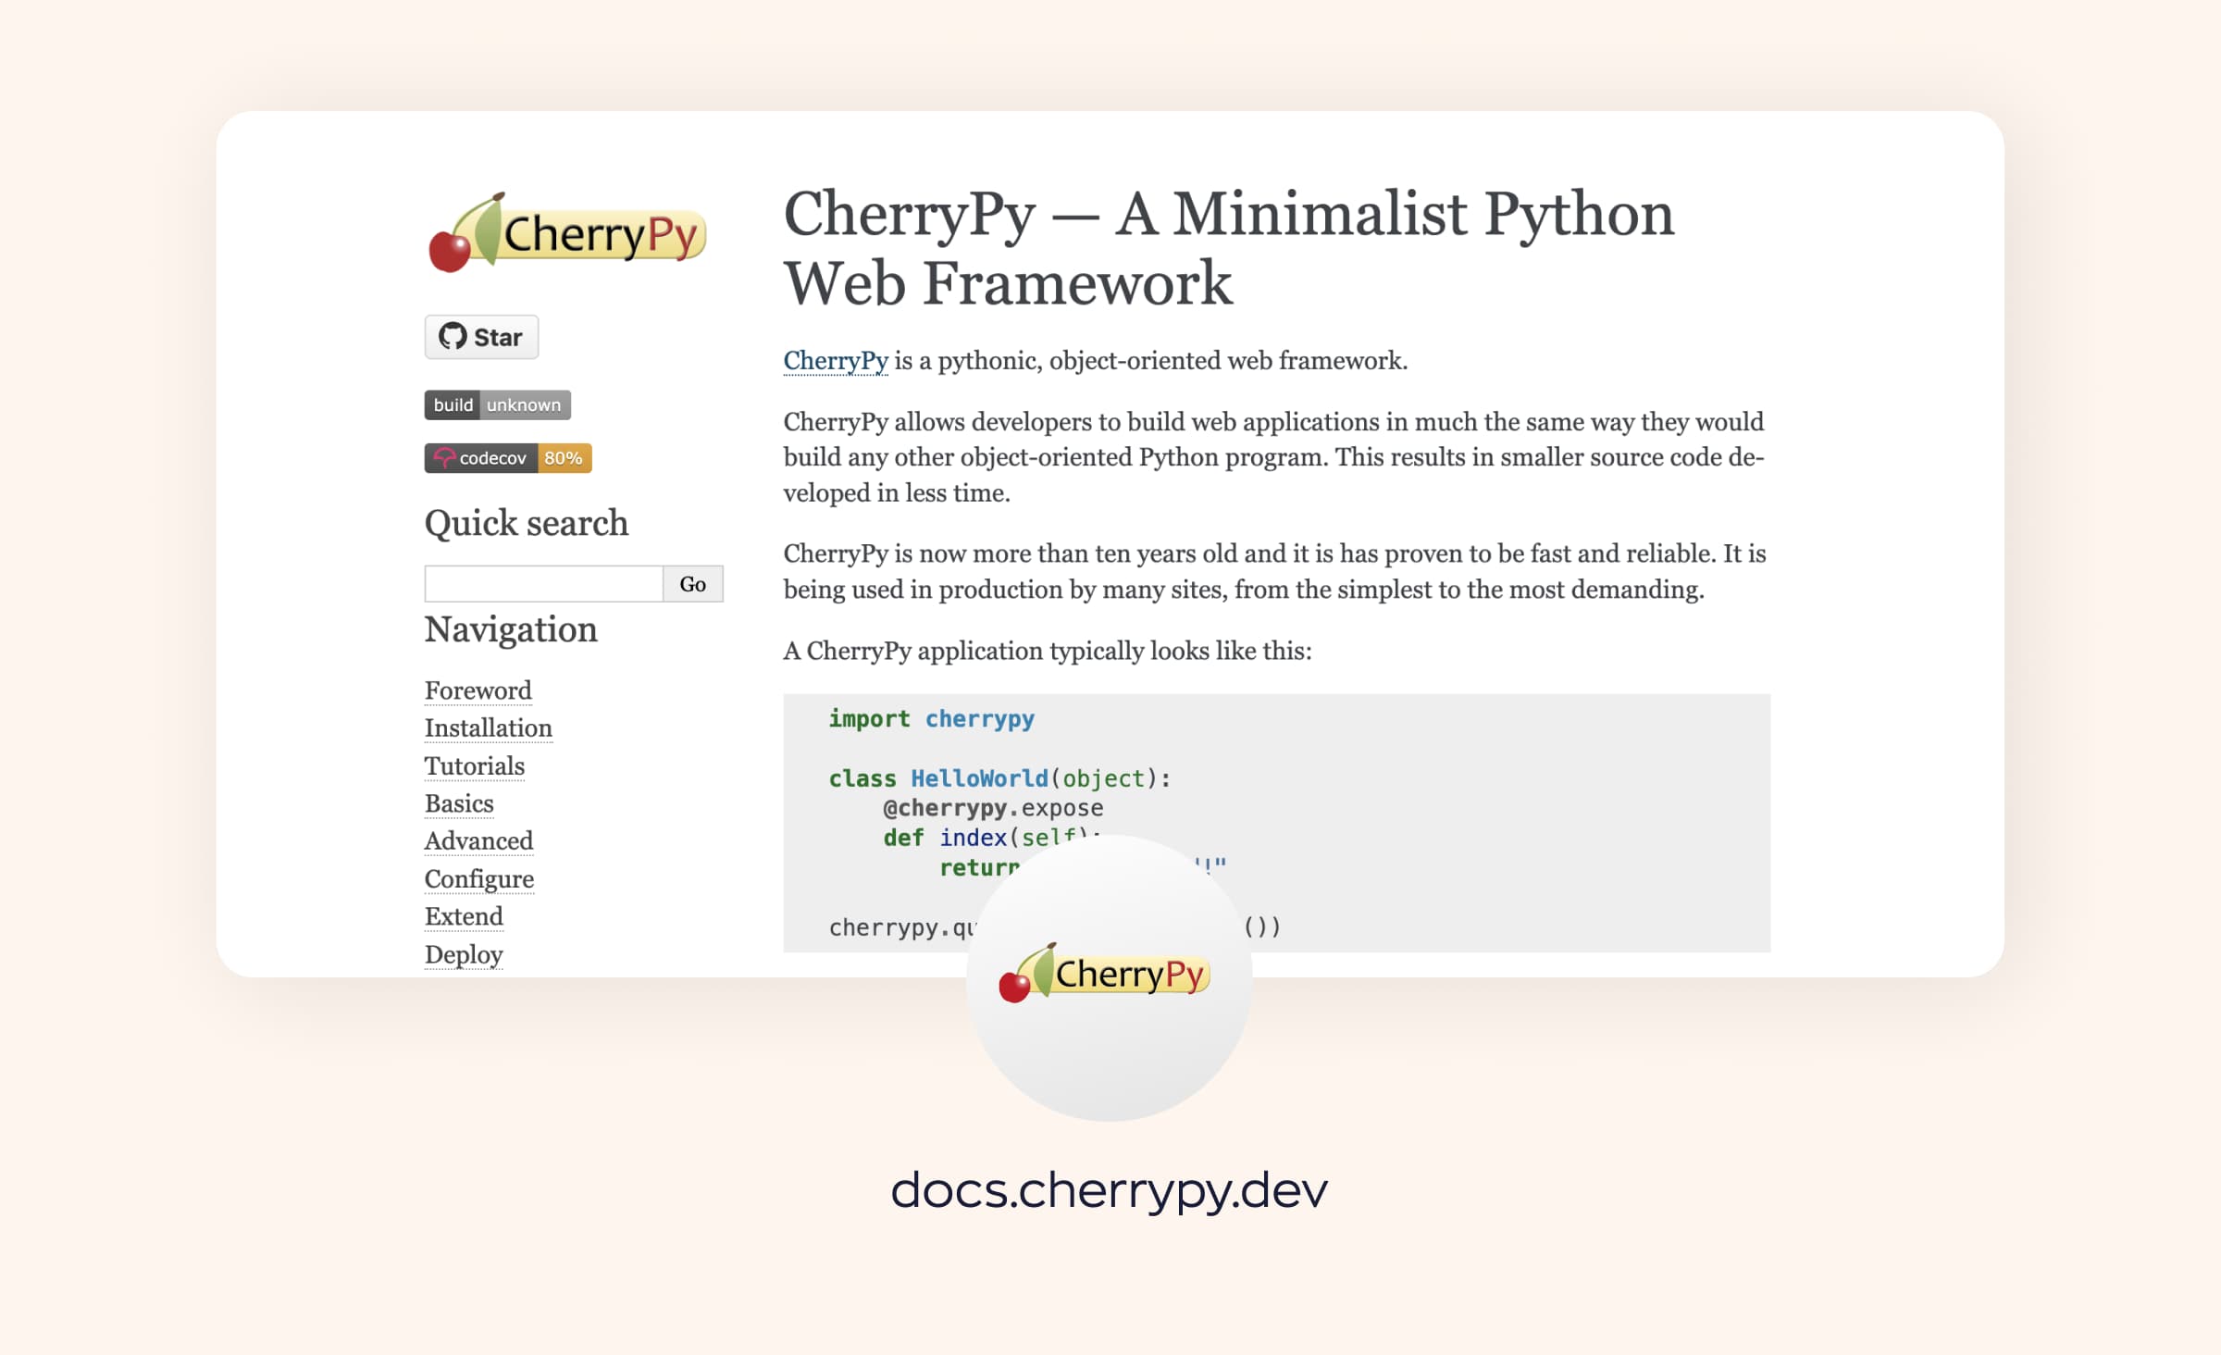Screen dimensions: 2221x1355
Task: Open the Advanced navigation link
Action: pyautogui.click(x=478, y=841)
